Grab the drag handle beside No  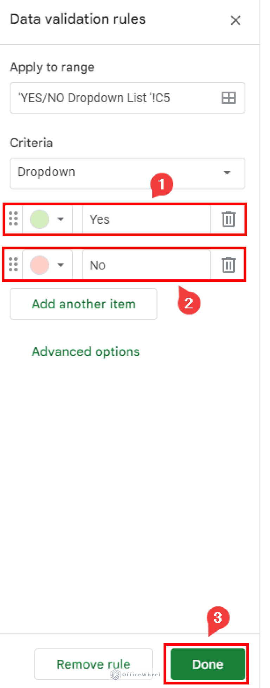pos(13,265)
